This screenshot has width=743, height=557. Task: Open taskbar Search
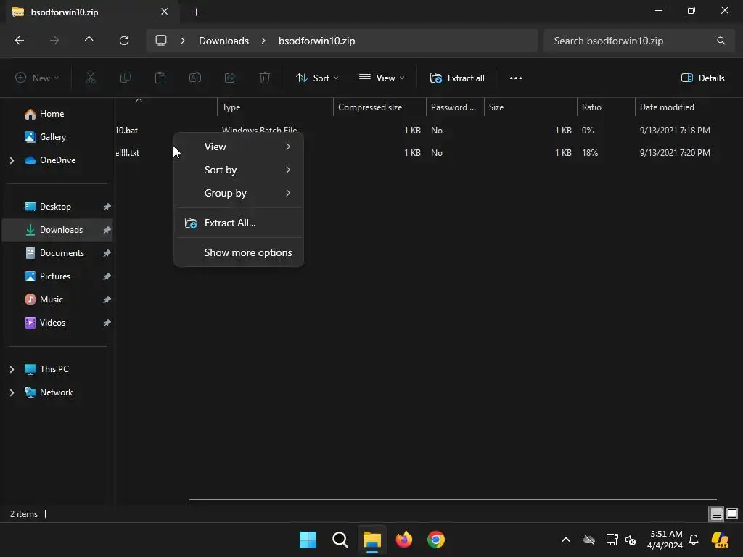340,540
